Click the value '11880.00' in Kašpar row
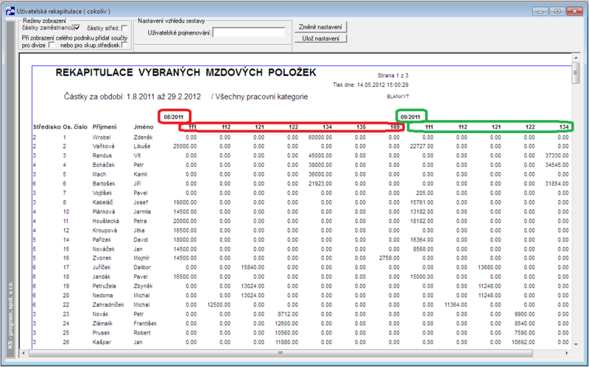Screen dimensions: 589x367 pos(286,342)
